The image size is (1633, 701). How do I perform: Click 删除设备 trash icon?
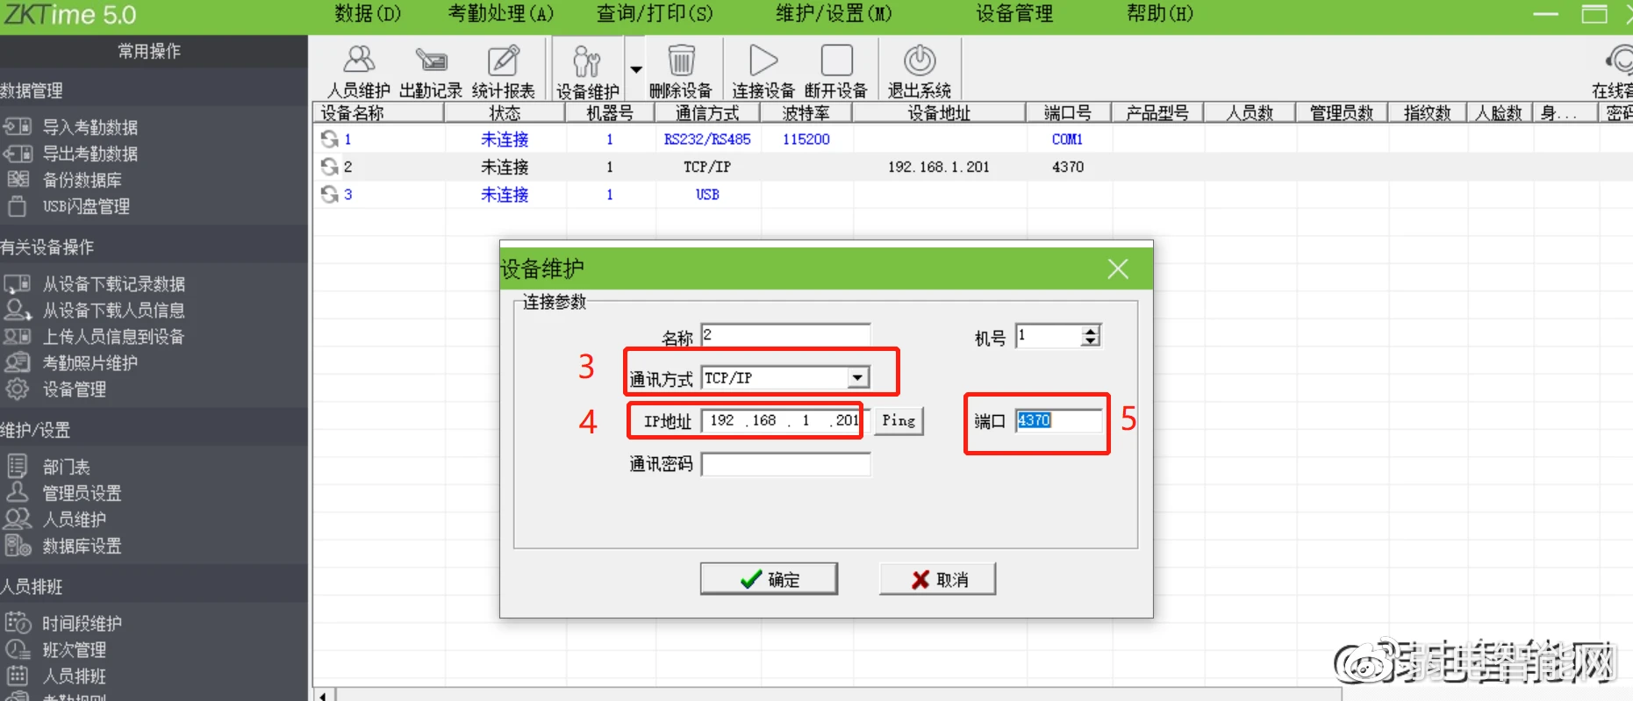pyautogui.click(x=681, y=71)
